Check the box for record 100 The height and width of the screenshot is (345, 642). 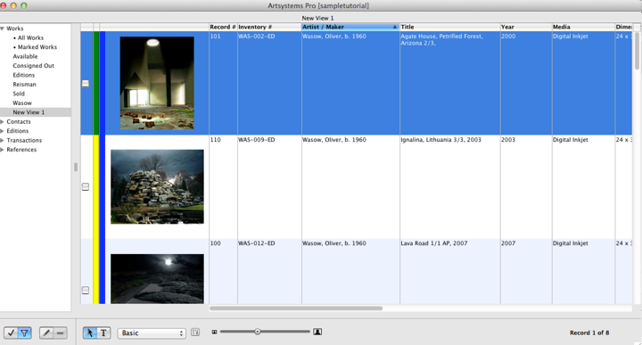(x=86, y=290)
